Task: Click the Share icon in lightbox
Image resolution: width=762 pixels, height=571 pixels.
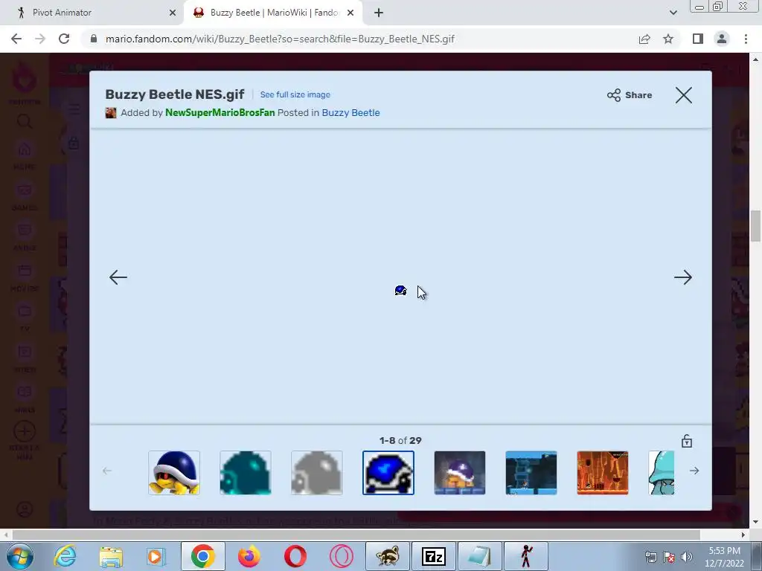Action: [614, 95]
